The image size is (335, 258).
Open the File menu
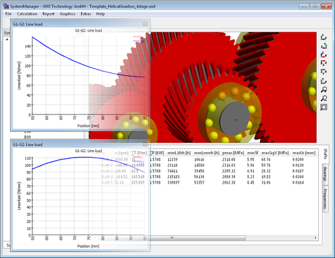point(8,14)
